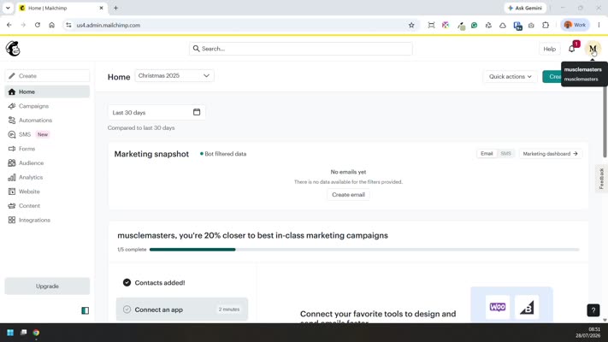Click the BigCommerce logo tile
The width and height of the screenshot is (608, 342).
click(x=527, y=307)
